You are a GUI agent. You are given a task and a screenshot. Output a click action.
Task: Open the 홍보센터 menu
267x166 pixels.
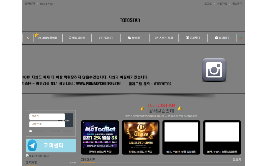click(x=135, y=38)
